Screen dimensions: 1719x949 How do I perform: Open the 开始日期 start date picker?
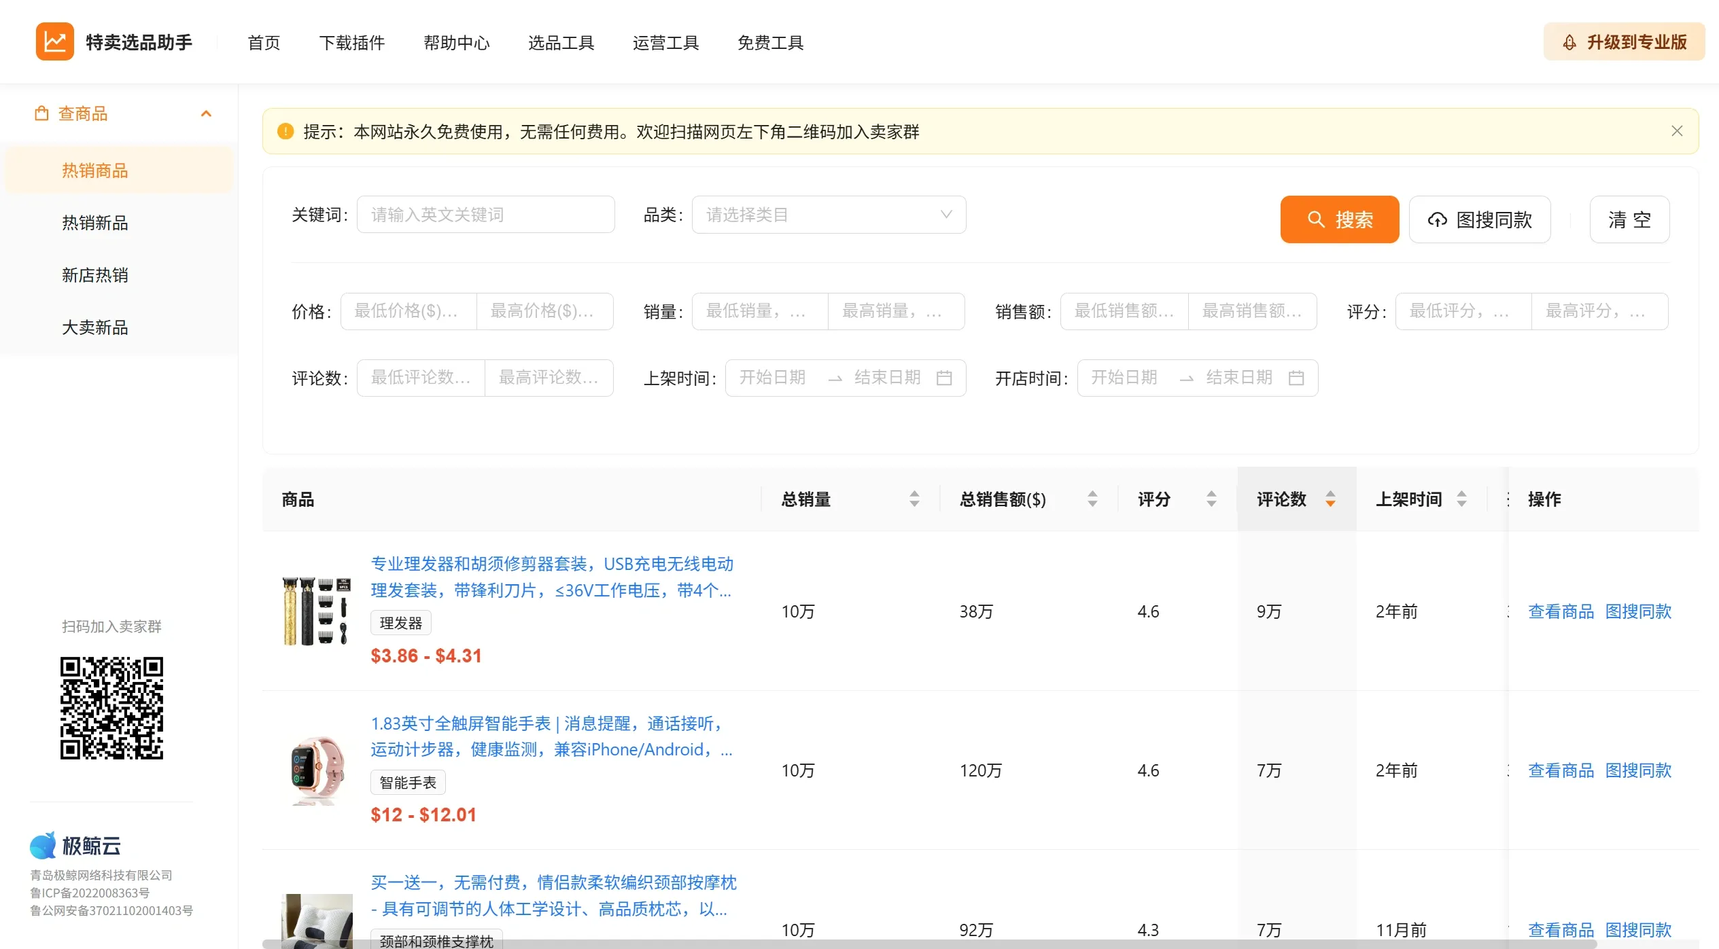click(x=771, y=378)
